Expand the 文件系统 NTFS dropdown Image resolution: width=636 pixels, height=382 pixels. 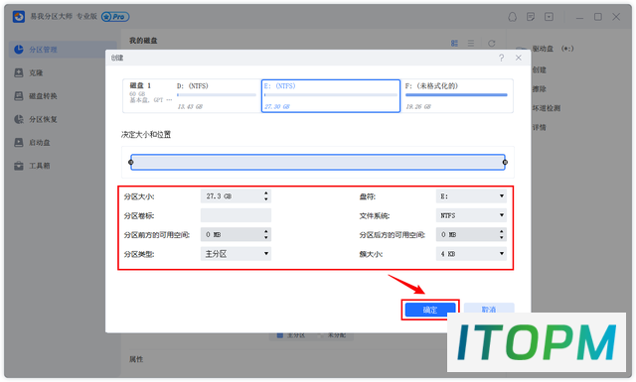(x=471, y=215)
